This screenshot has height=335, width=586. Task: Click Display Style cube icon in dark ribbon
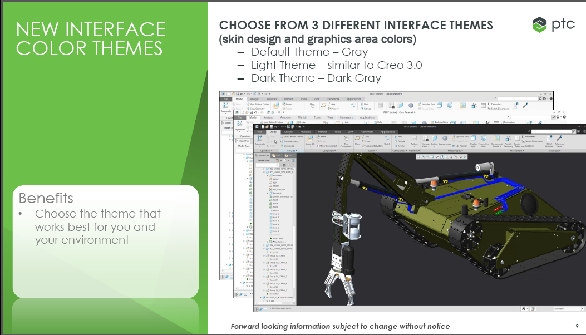click(474, 139)
